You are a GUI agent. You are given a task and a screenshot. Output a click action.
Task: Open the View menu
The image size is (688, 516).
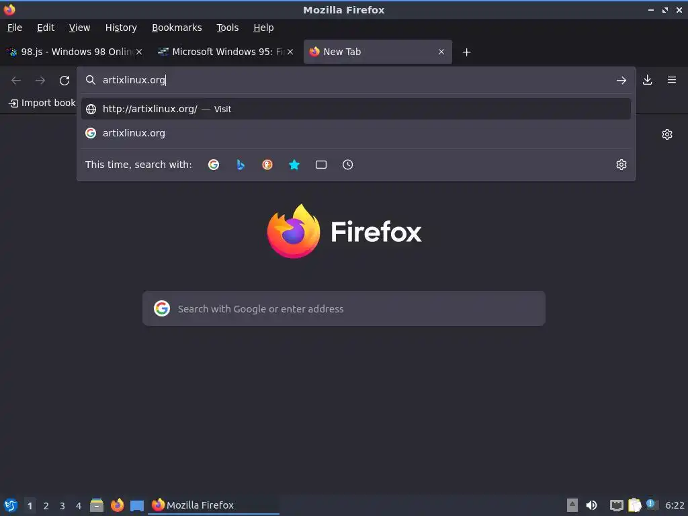[79, 28]
